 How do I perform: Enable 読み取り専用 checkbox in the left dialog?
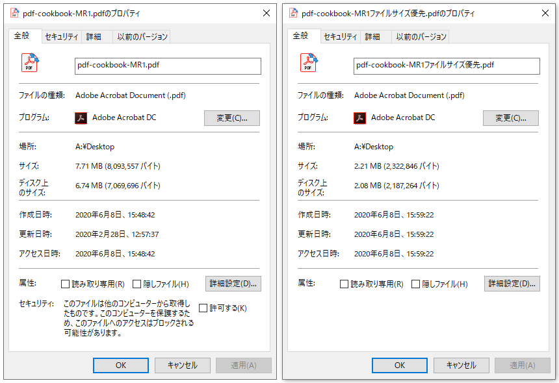point(65,284)
